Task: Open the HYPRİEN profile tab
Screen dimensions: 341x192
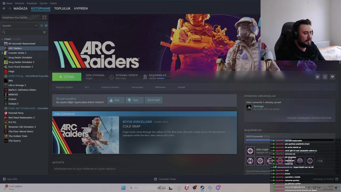Action: pos(81,8)
